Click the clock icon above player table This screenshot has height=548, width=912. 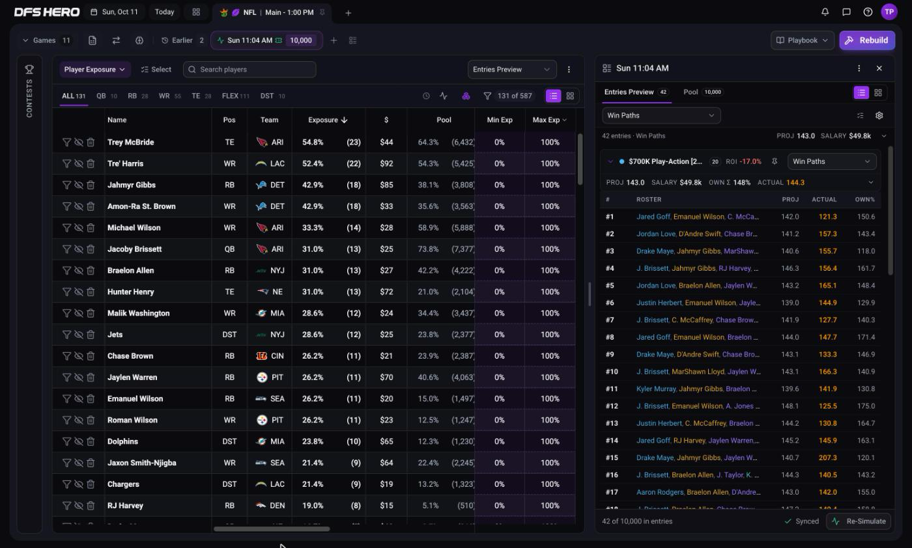click(x=426, y=96)
